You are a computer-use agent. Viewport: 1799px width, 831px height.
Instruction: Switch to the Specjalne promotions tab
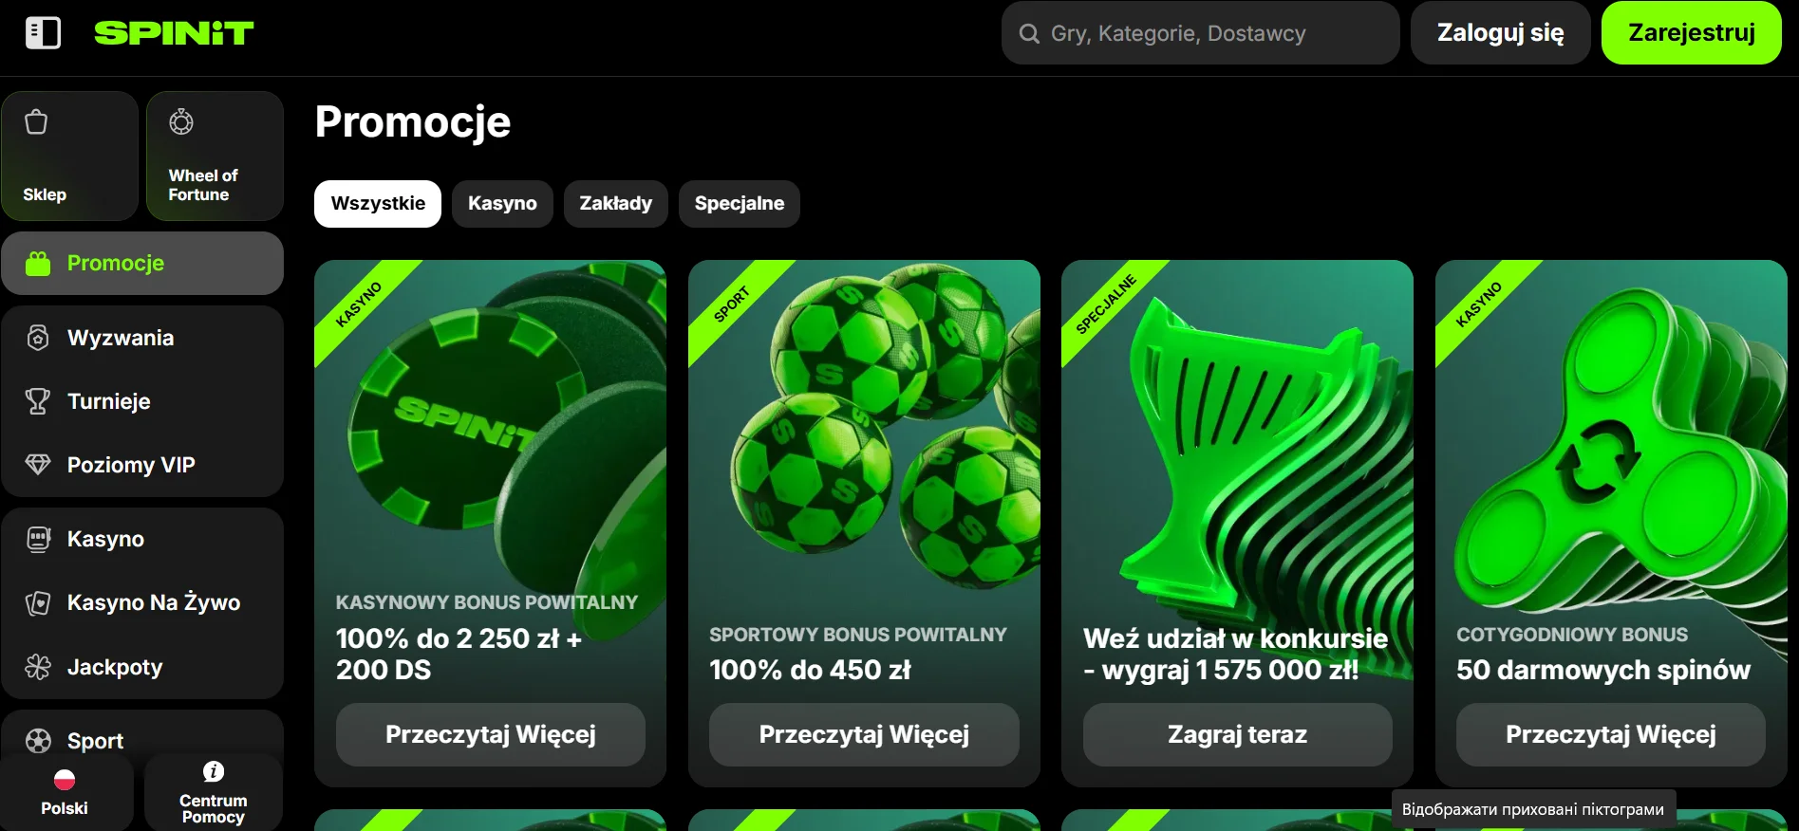tap(740, 204)
